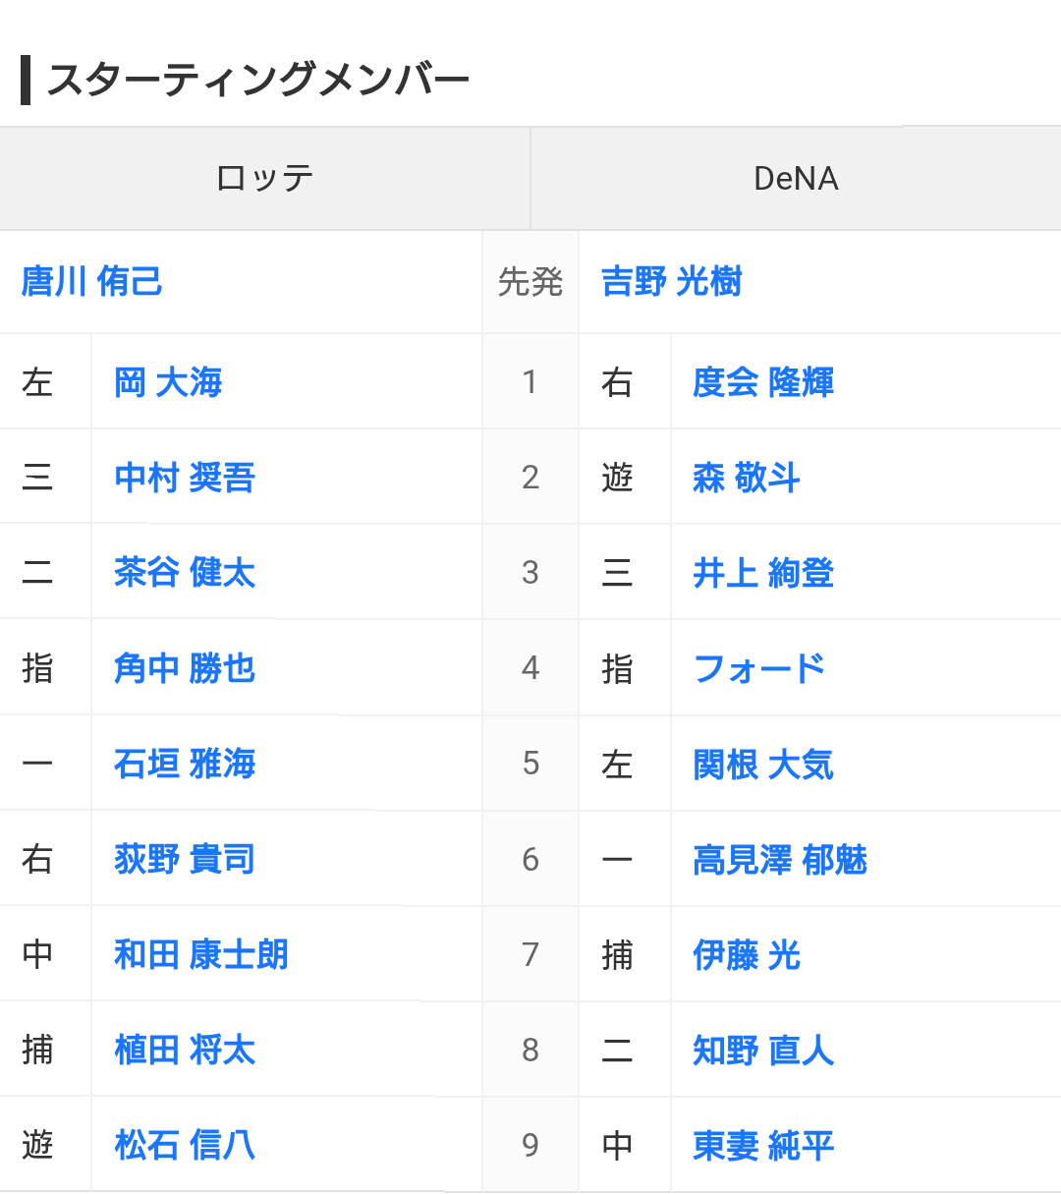Open 石垣 雅海 player link
This screenshot has height=1194, width=1061.
(x=185, y=764)
